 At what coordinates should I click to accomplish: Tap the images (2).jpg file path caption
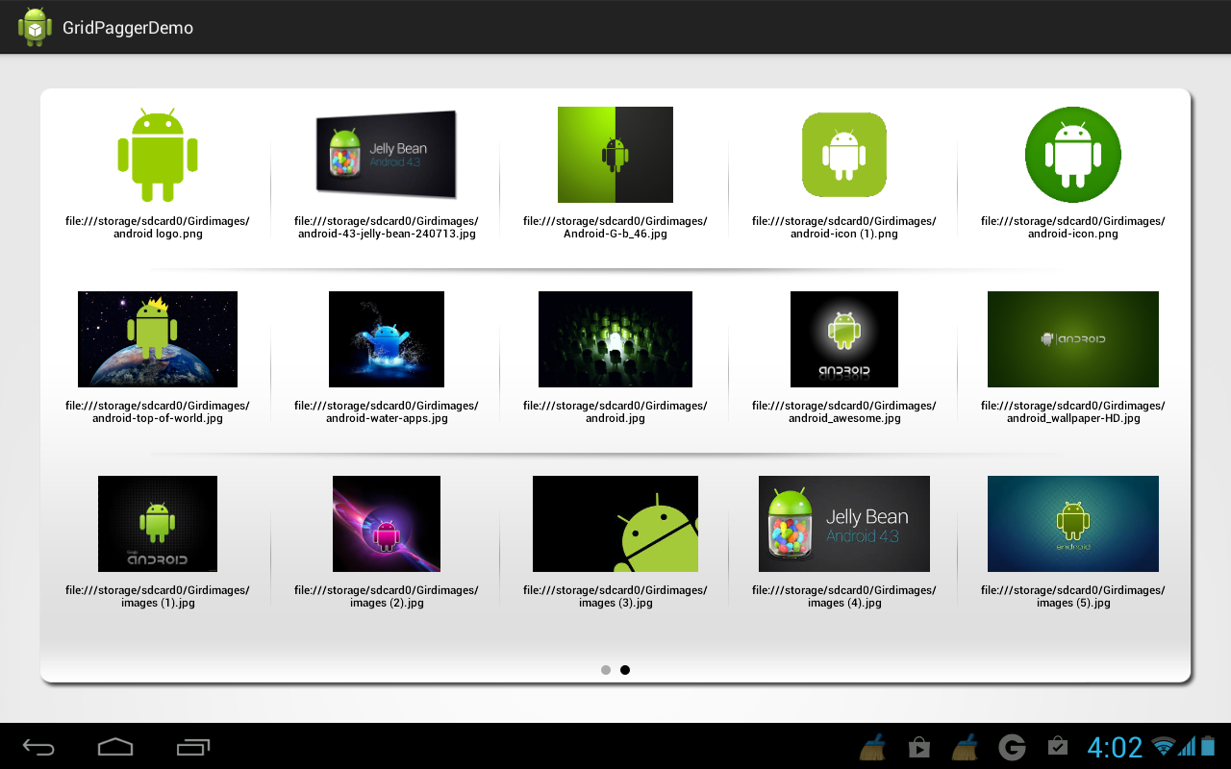coord(387,597)
